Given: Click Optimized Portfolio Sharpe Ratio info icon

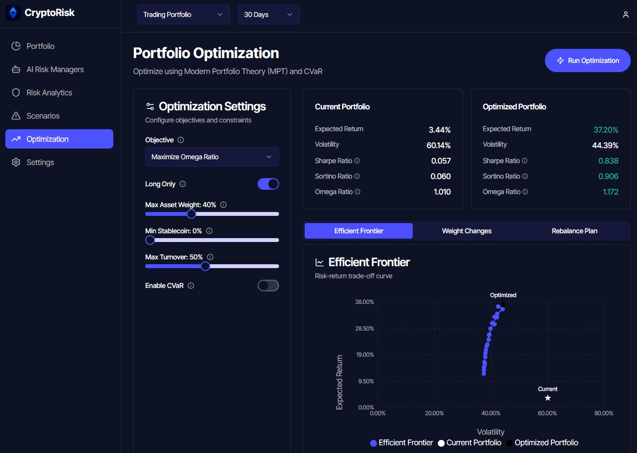Looking at the screenshot, I should (525, 161).
